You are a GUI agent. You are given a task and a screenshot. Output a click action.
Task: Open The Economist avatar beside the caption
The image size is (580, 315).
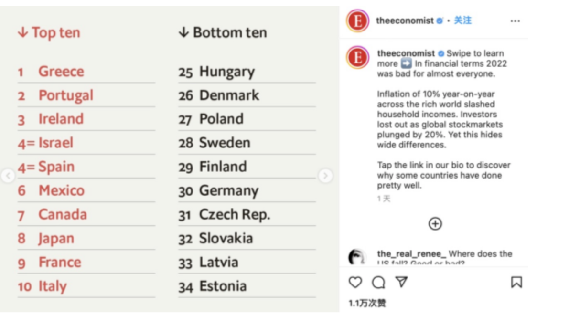[357, 58]
